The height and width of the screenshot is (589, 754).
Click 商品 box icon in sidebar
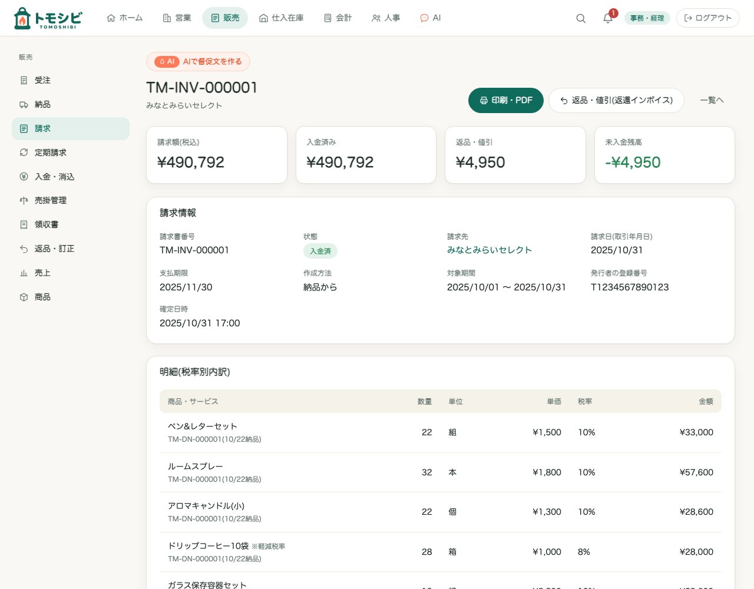click(24, 297)
